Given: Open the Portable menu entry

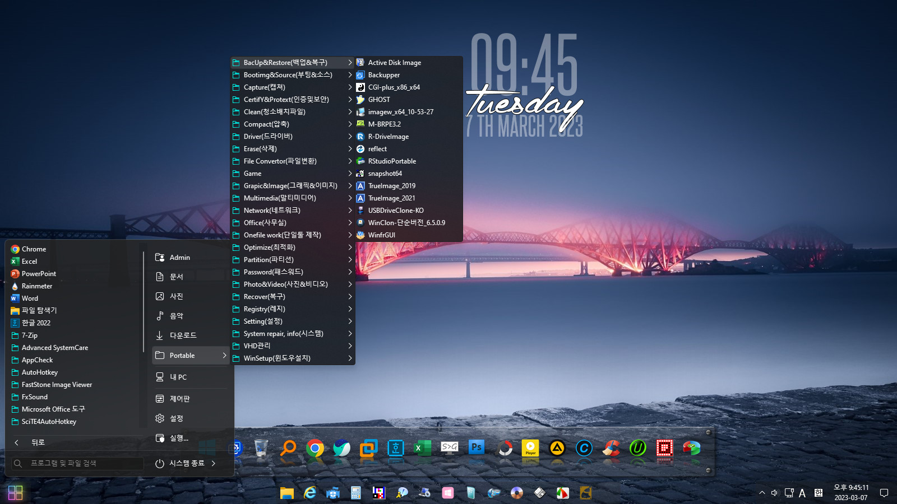Looking at the screenshot, I should coord(191,356).
